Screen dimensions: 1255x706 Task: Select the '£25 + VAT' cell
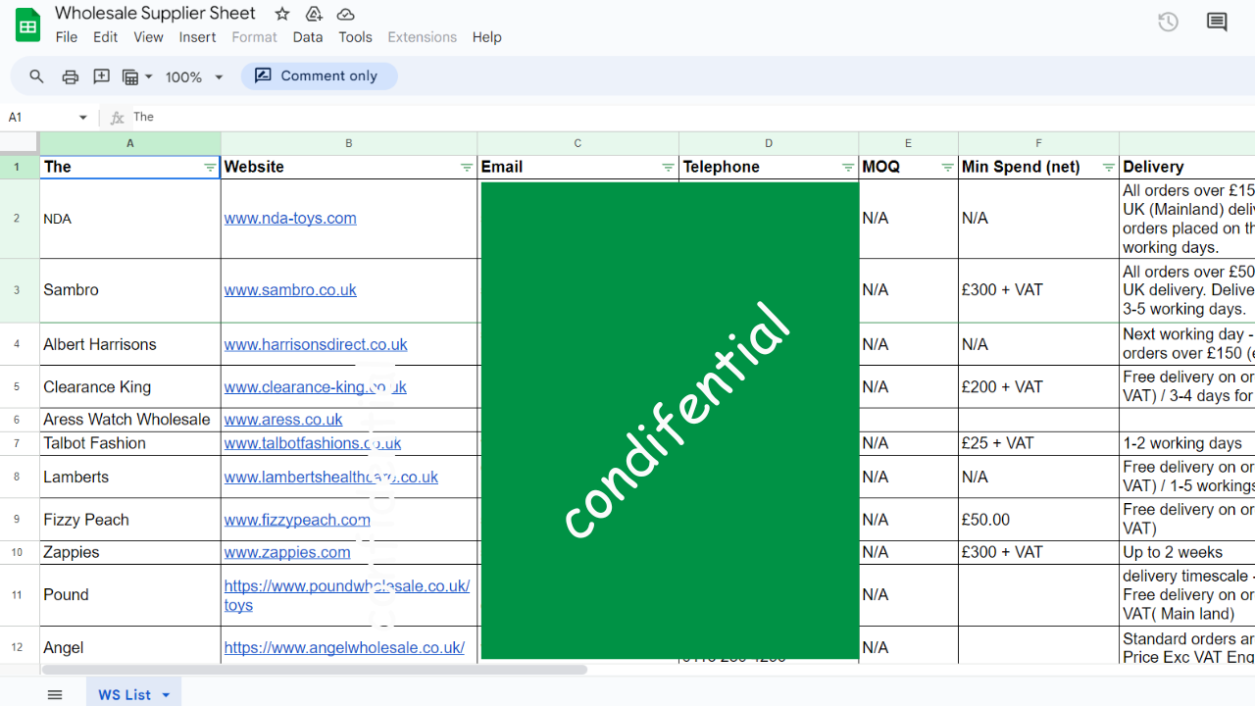coord(1039,443)
